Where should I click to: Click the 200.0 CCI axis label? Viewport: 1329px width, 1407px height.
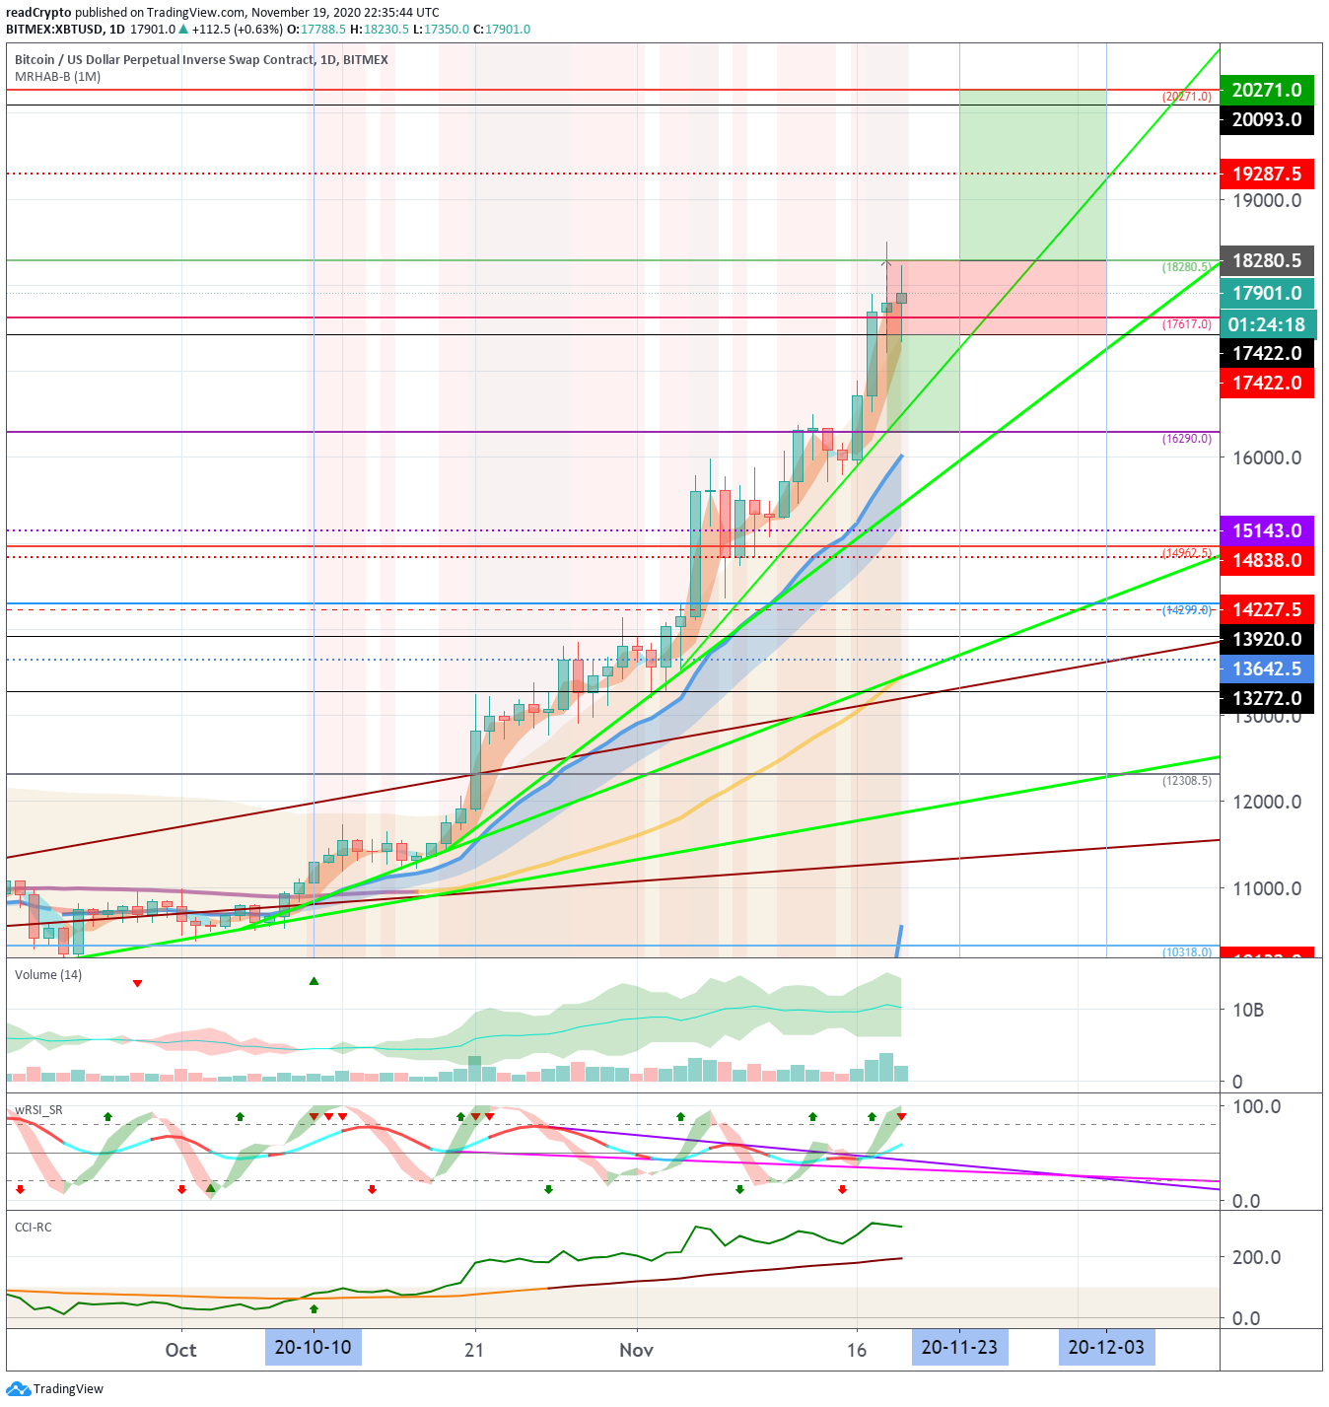click(1257, 1257)
